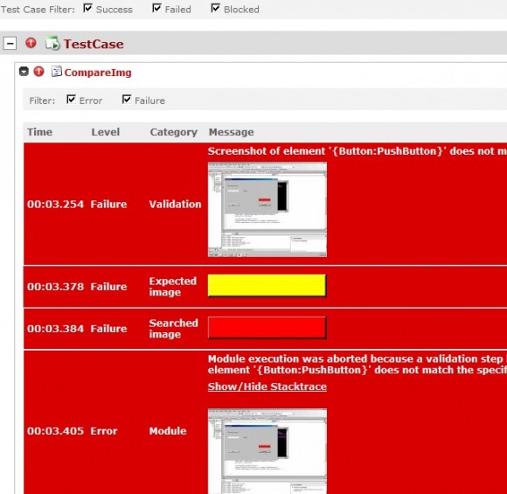
Task: Uncheck the Success test case filter
Action: (x=88, y=8)
